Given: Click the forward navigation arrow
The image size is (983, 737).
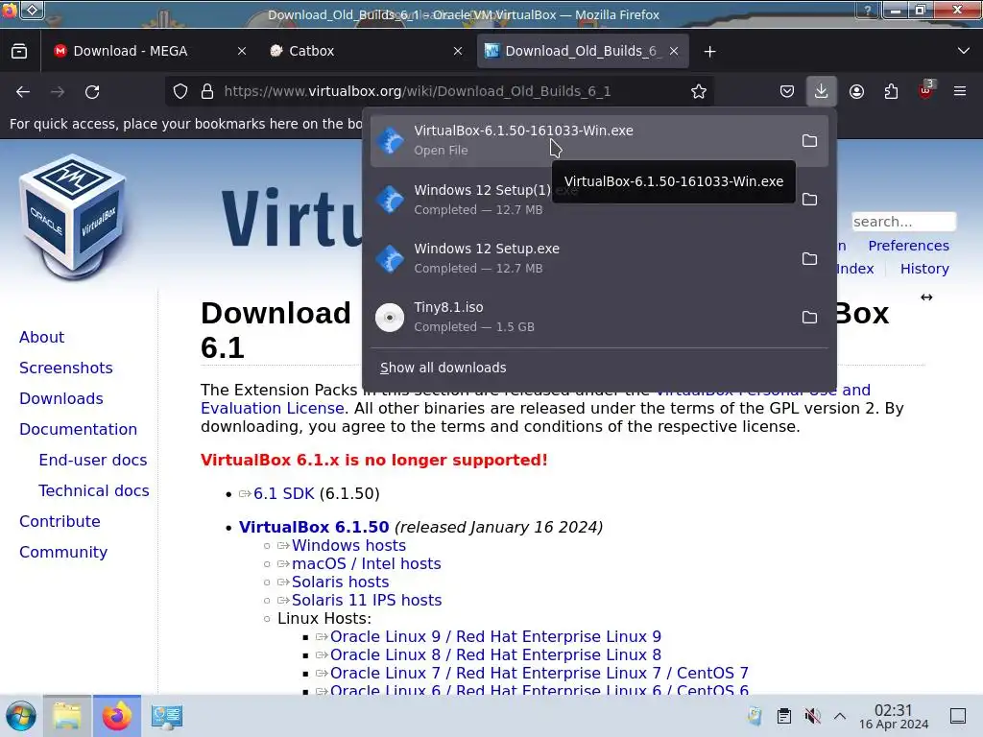Looking at the screenshot, I should click(x=58, y=91).
